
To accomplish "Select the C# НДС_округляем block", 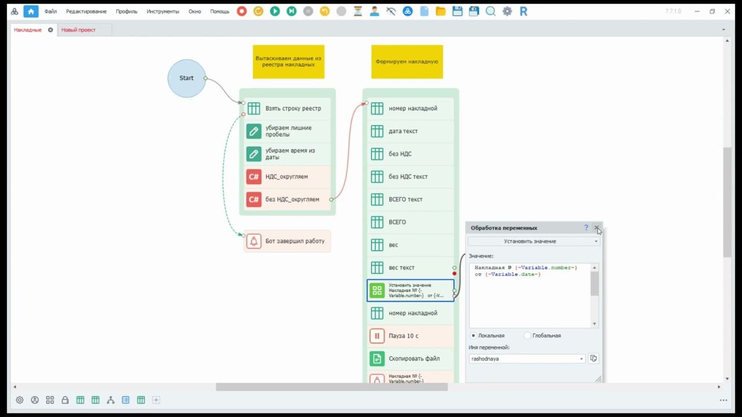I will click(x=288, y=177).
